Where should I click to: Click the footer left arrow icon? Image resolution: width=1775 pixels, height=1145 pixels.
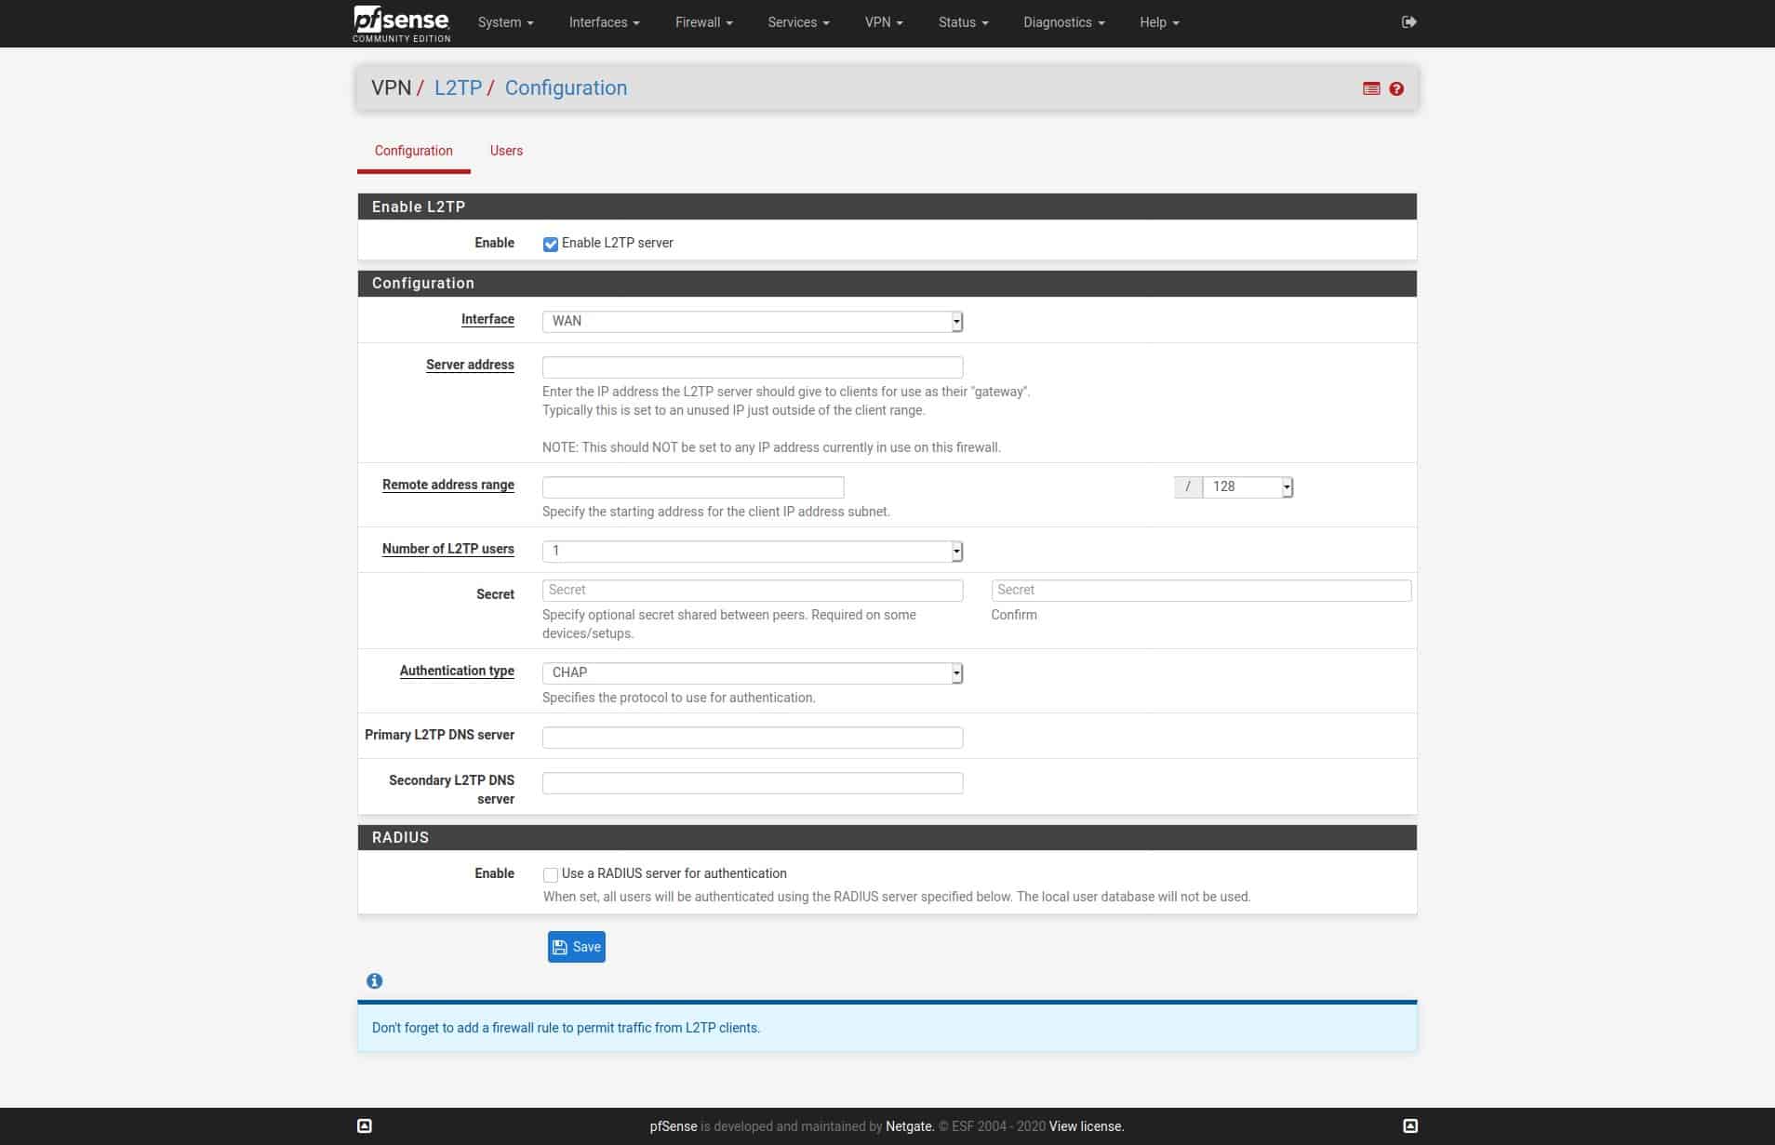pos(365,1126)
